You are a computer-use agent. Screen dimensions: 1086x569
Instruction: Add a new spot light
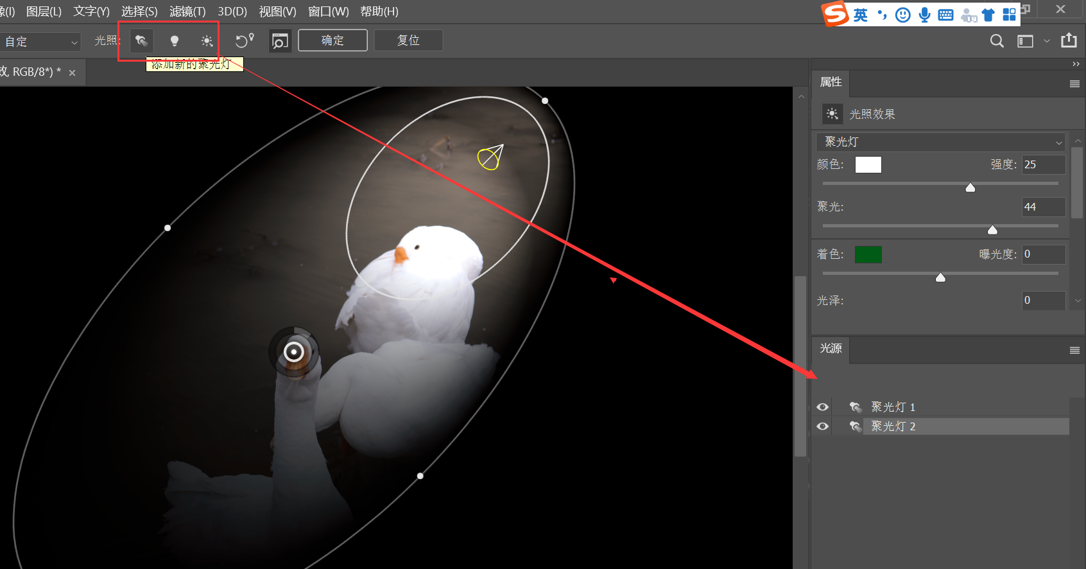[x=141, y=41]
